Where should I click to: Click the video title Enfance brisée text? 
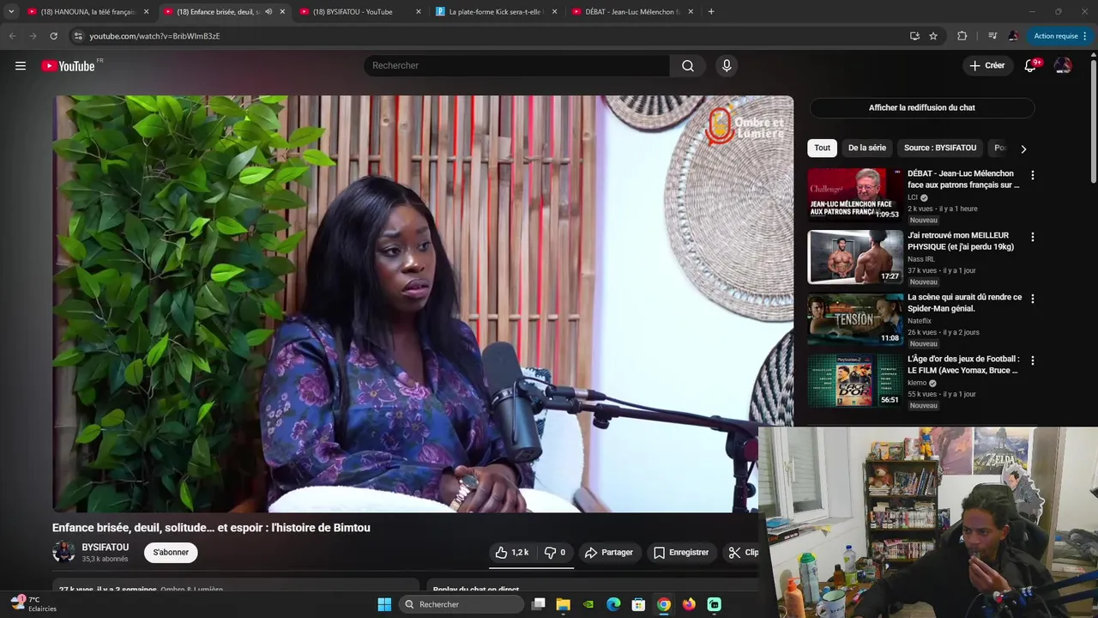coord(211,528)
